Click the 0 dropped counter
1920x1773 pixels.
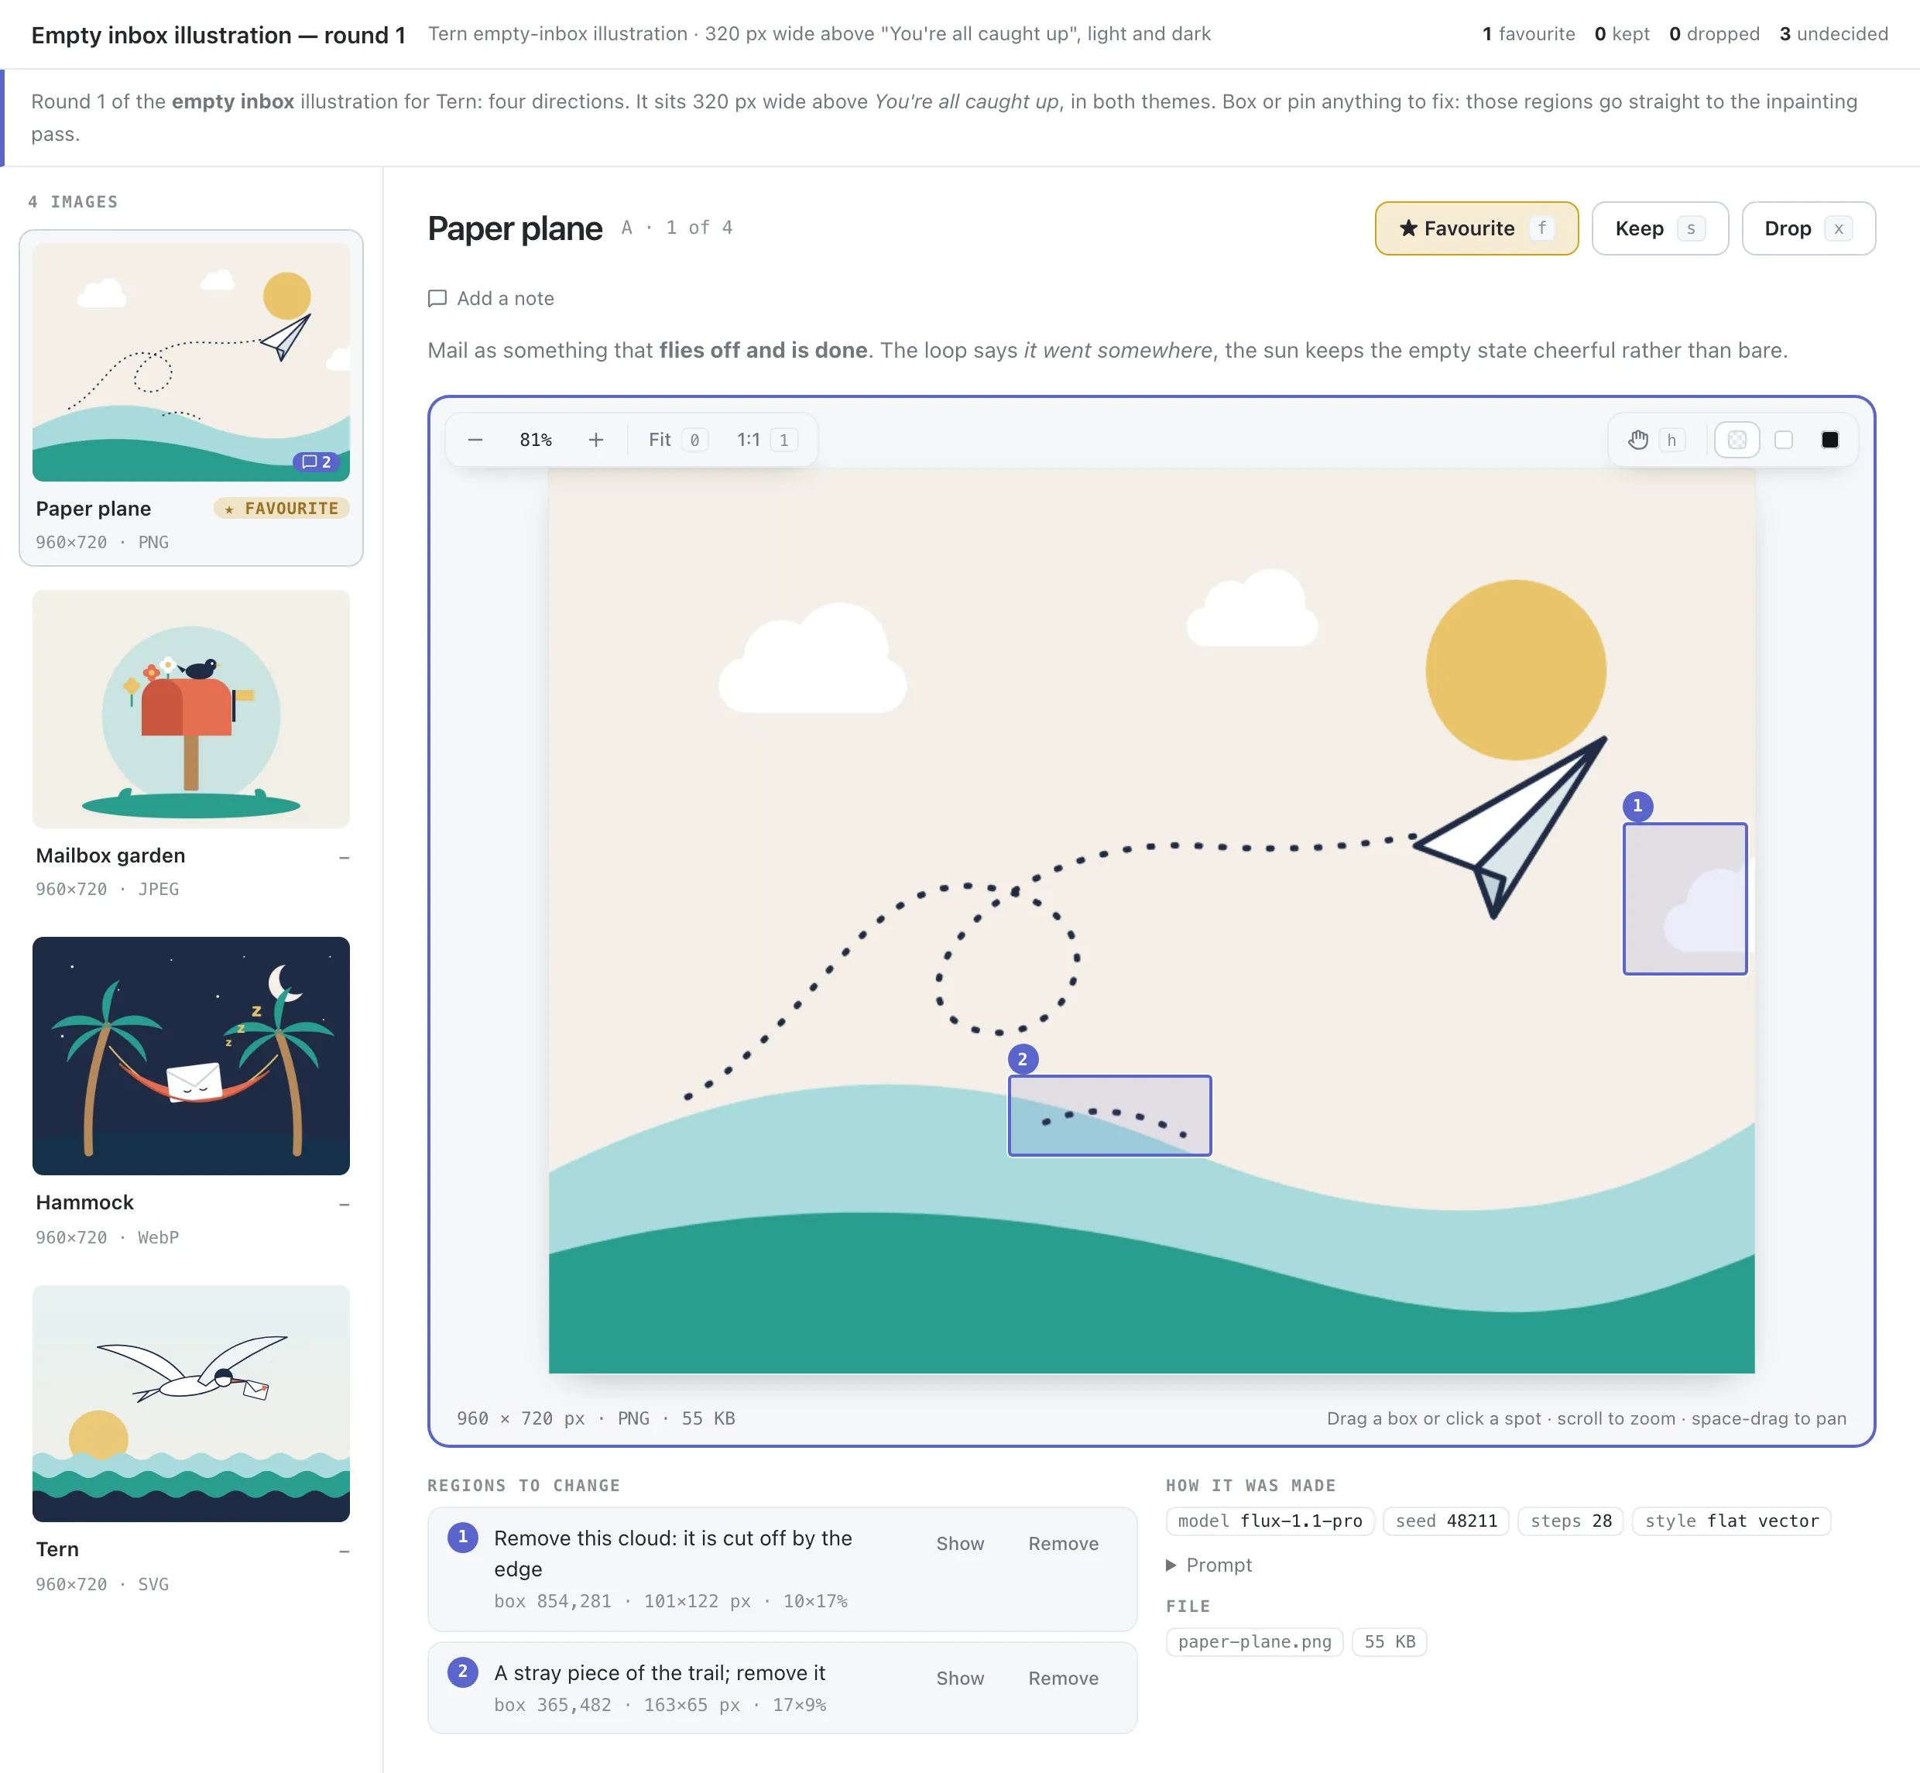(1714, 33)
